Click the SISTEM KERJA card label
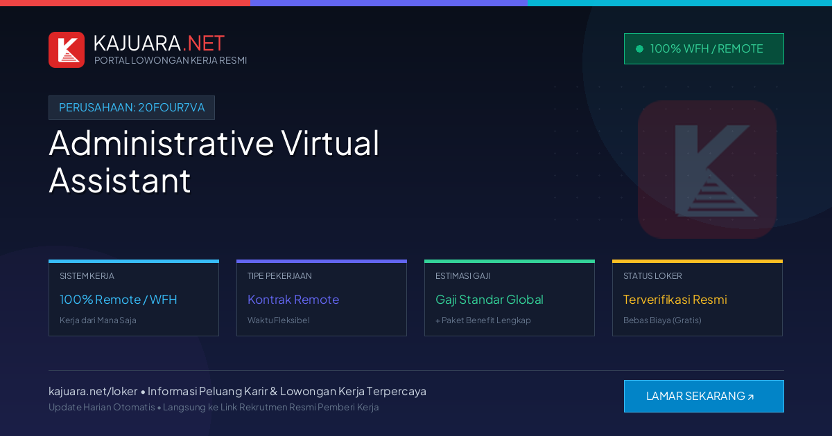The width and height of the screenshot is (832, 436). [x=87, y=275]
